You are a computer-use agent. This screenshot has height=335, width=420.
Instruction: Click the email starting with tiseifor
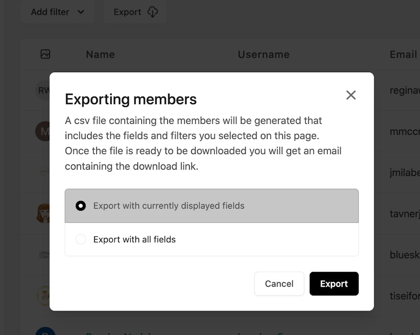[x=405, y=296]
